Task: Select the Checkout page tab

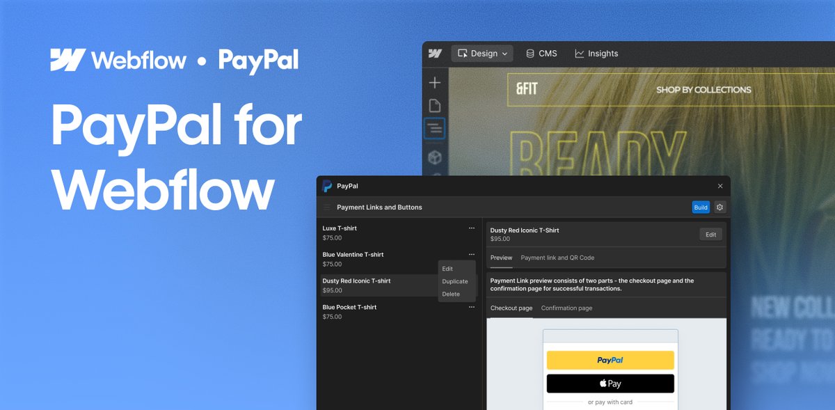Action: click(511, 308)
